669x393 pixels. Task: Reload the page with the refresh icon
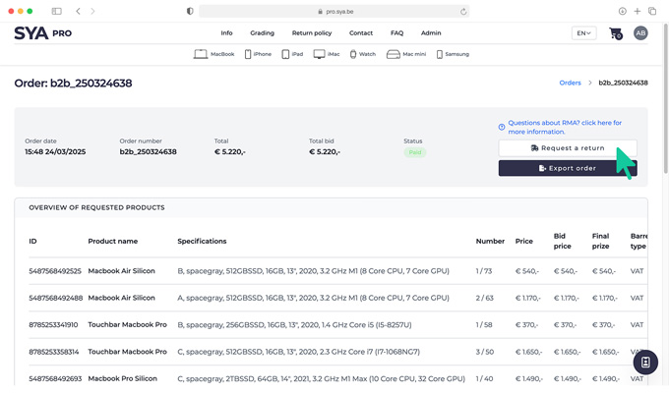point(463,12)
